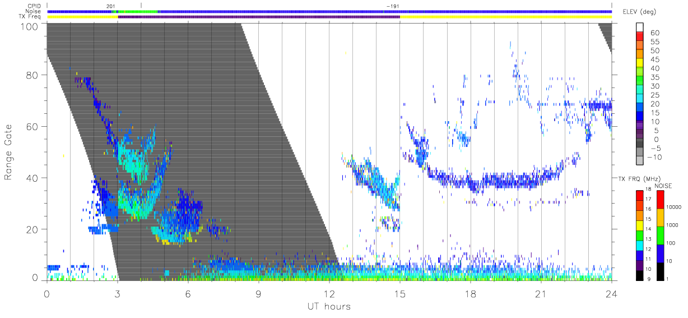Image resolution: width=688 pixels, height=318 pixels.
Task: Click the purple section of the TX Freq strip
Action: pos(259,17)
